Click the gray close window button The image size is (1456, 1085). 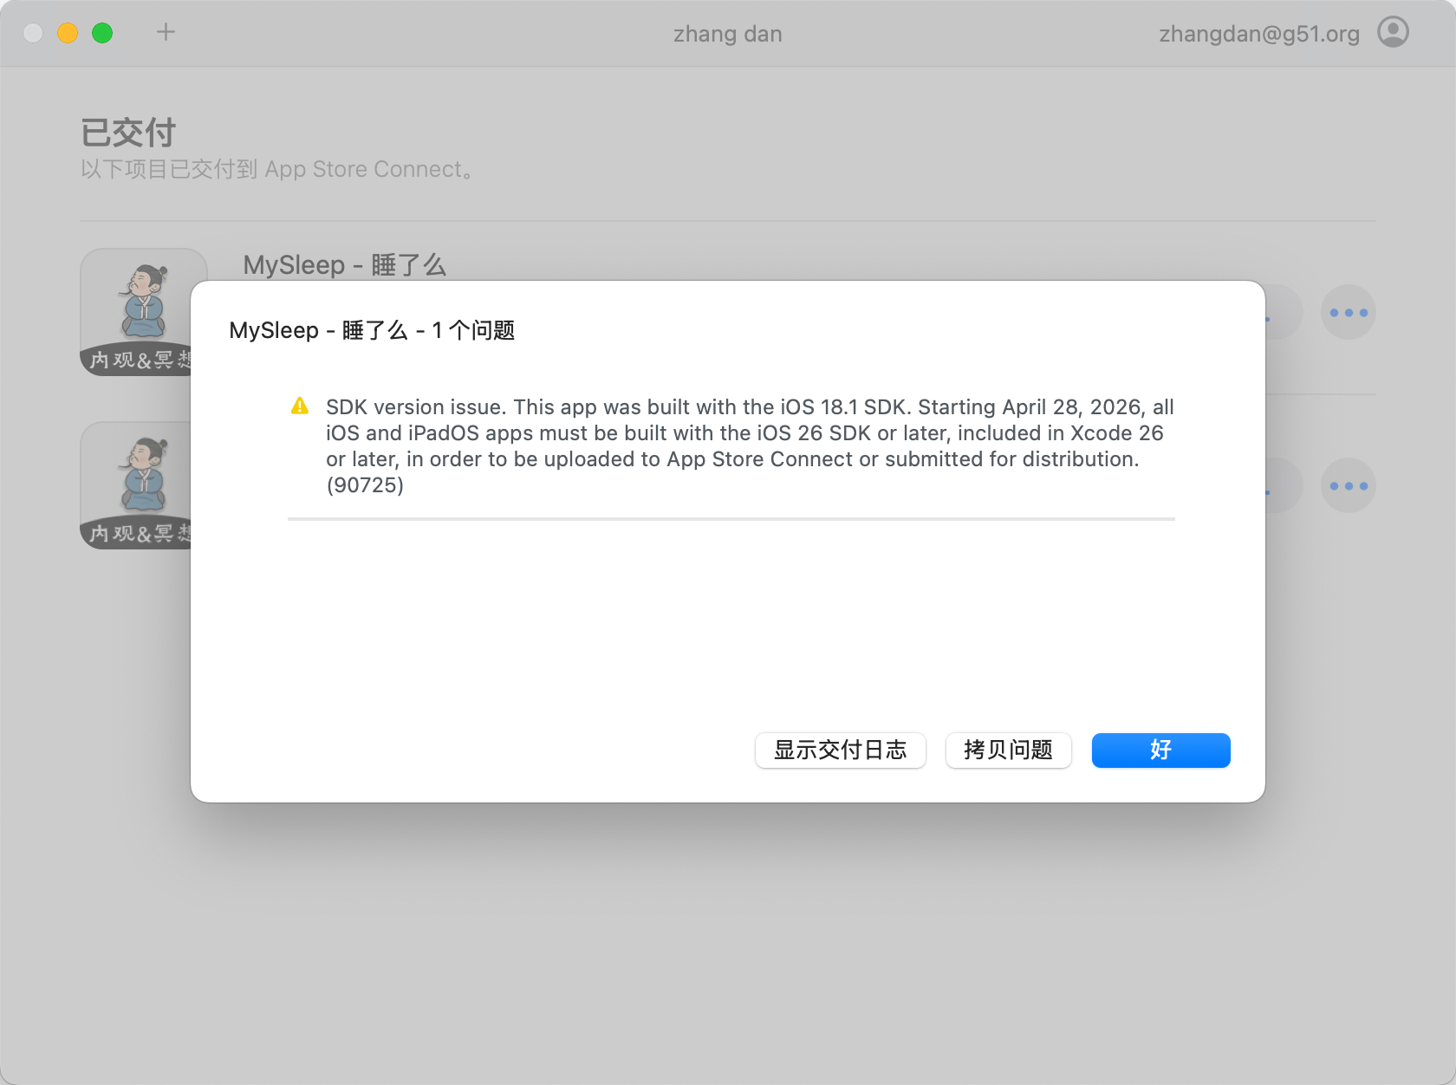(33, 33)
